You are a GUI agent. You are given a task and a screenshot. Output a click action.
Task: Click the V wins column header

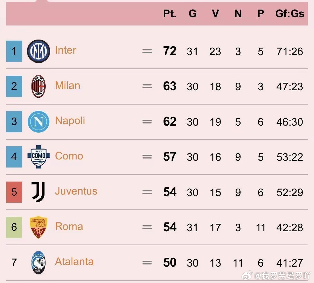pyautogui.click(x=215, y=14)
